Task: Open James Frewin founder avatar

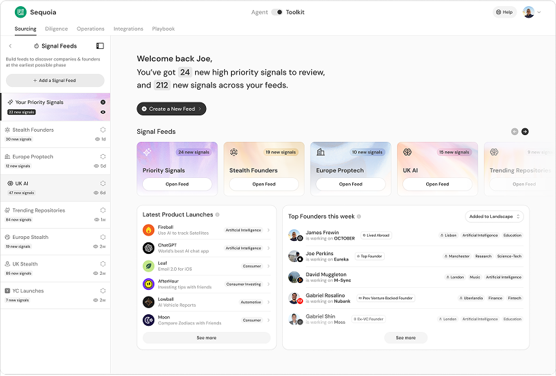Action: [294, 236]
